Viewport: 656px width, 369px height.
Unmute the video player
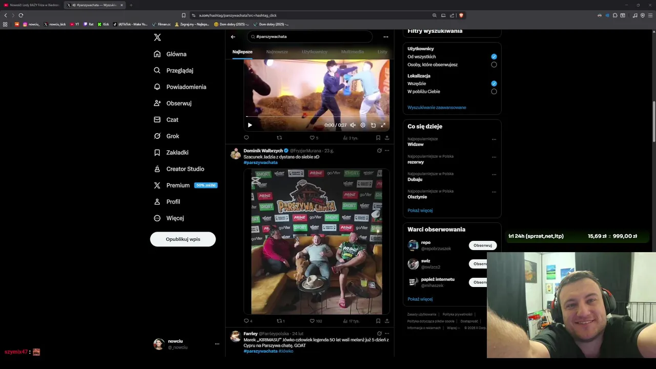tap(353, 125)
